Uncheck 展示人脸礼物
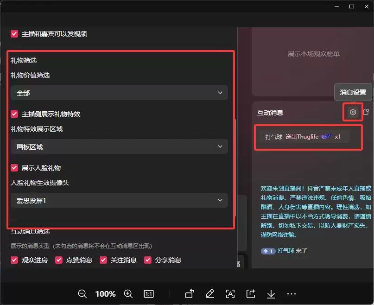 point(14,168)
